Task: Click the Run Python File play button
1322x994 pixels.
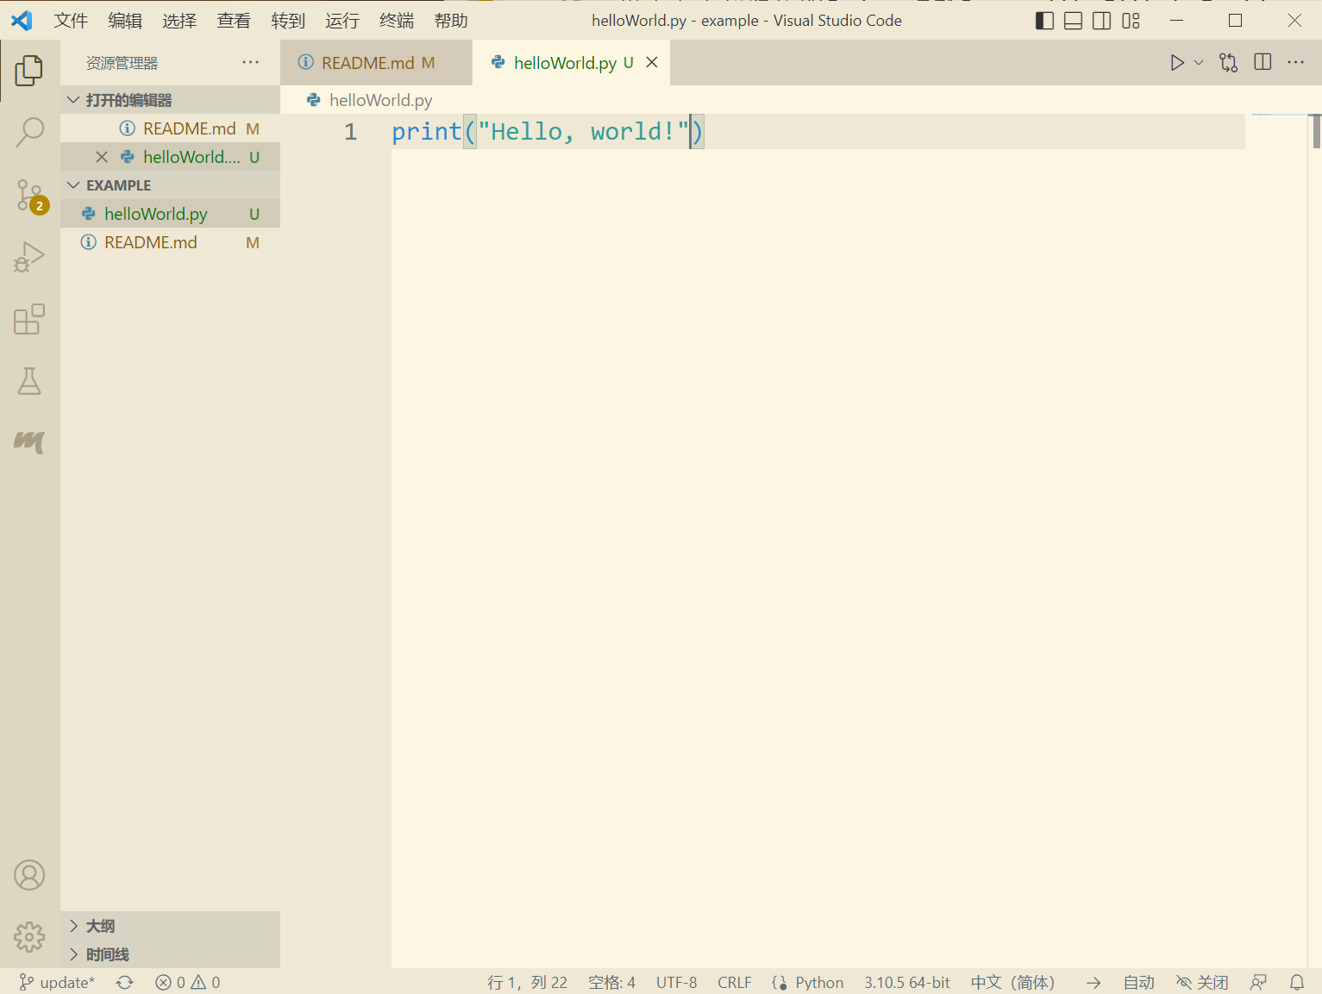Action: click(1177, 62)
